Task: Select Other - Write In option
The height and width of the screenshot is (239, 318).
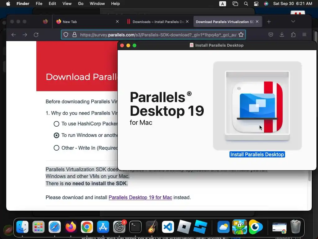Action: [57, 148]
